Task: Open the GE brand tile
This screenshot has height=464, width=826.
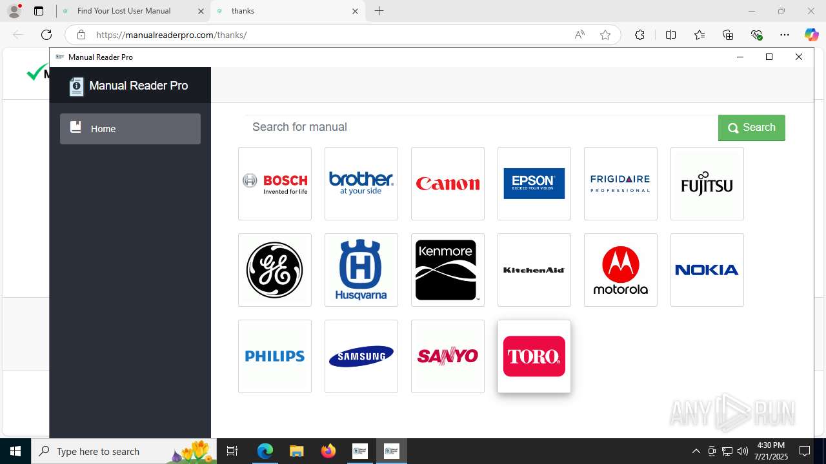Action: click(x=275, y=270)
